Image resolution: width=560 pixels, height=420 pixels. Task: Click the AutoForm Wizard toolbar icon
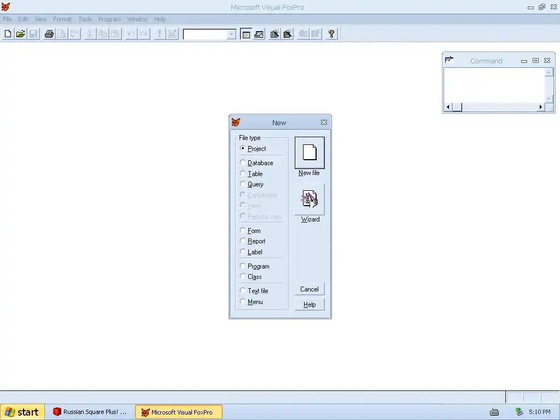click(303, 34)
